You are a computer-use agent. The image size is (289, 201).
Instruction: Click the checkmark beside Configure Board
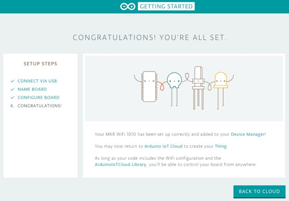pos(12,98)
